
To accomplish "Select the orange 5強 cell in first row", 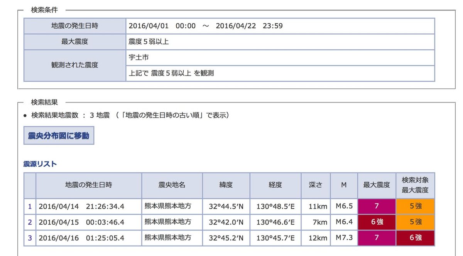I will [415, 206].
